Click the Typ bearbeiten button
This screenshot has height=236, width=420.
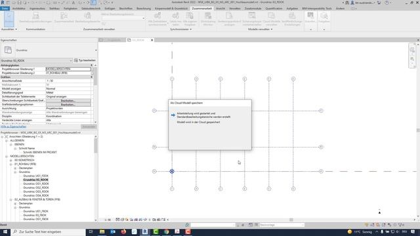85,60
